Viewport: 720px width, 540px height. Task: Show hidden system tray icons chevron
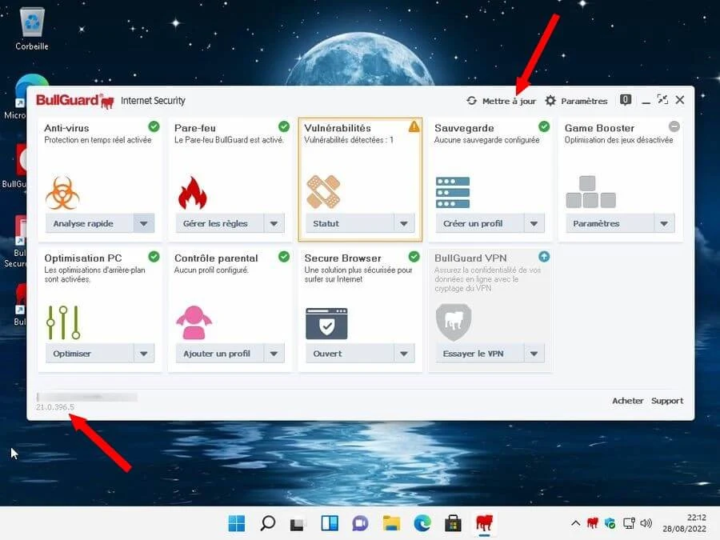(x=575, y=523)
